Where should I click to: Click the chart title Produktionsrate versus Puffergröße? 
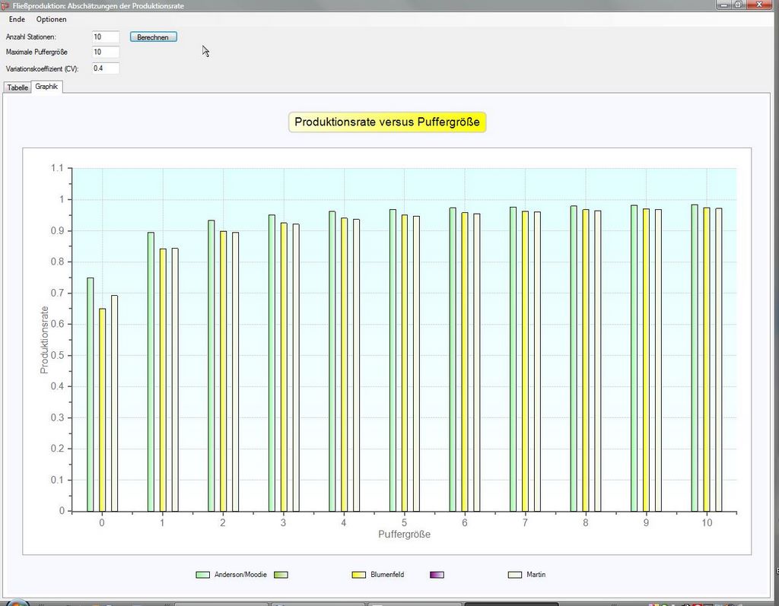pos(387,122)
